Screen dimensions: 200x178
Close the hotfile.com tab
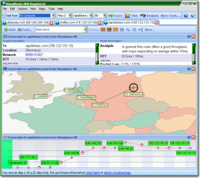[x=100, y=23]
